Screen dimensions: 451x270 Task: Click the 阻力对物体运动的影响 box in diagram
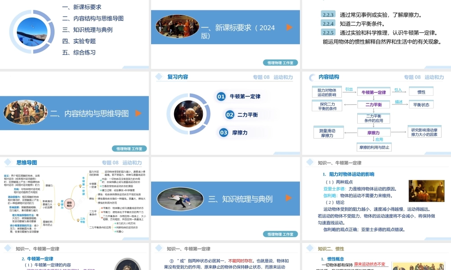click(327, 92)
